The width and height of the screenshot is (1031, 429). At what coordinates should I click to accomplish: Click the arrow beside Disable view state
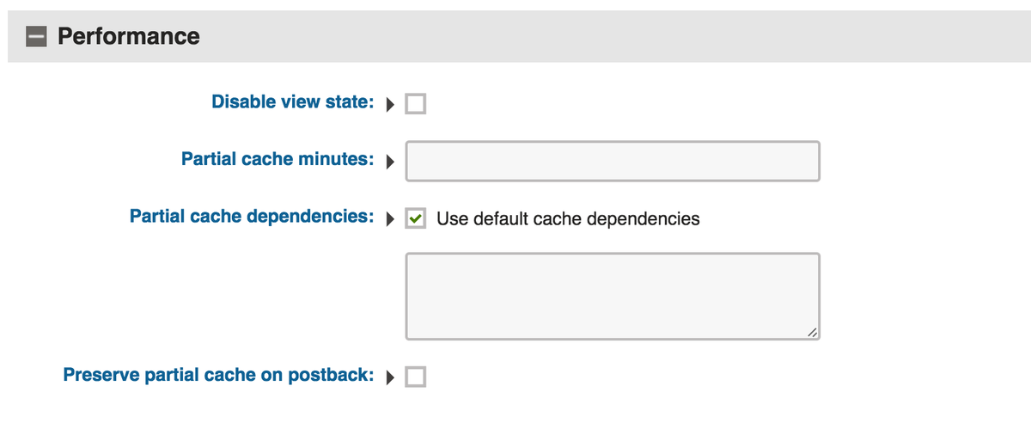click(390, 105)
